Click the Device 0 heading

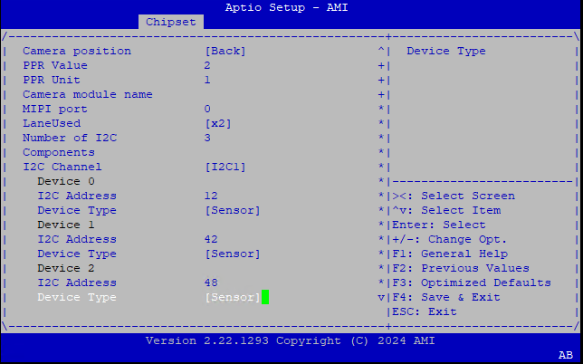tap(66, 181)
